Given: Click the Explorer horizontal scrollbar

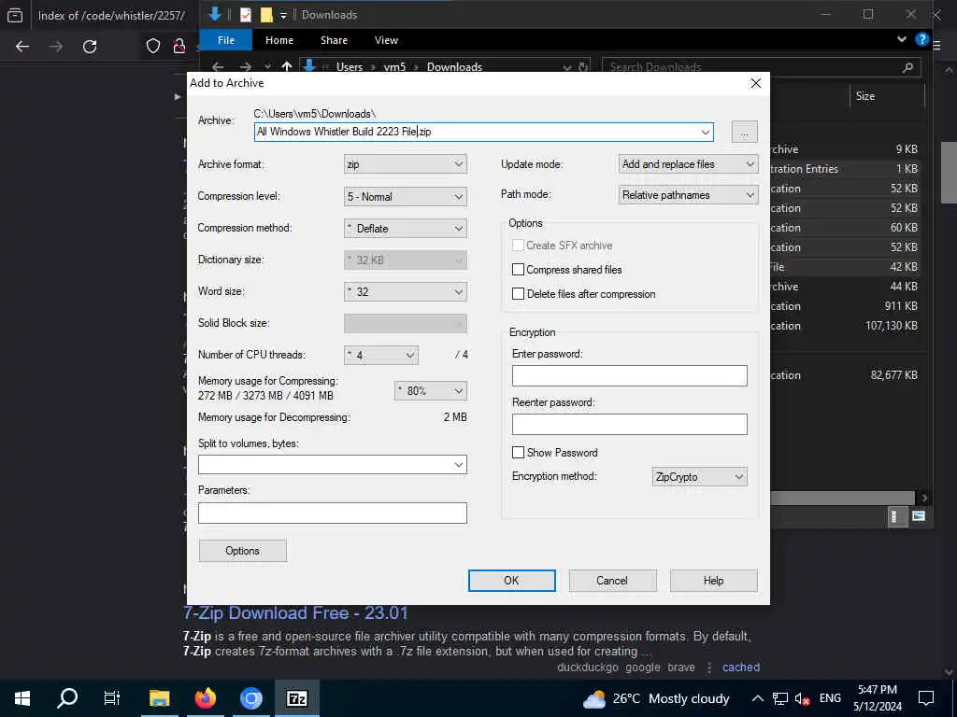Looking at the screenshot, I should (842, 498).
